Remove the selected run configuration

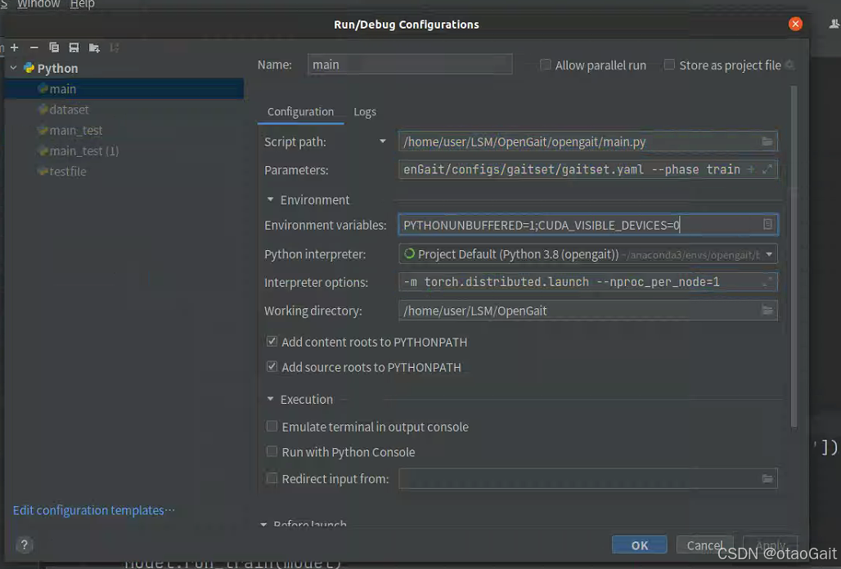(x=33, y=47)
